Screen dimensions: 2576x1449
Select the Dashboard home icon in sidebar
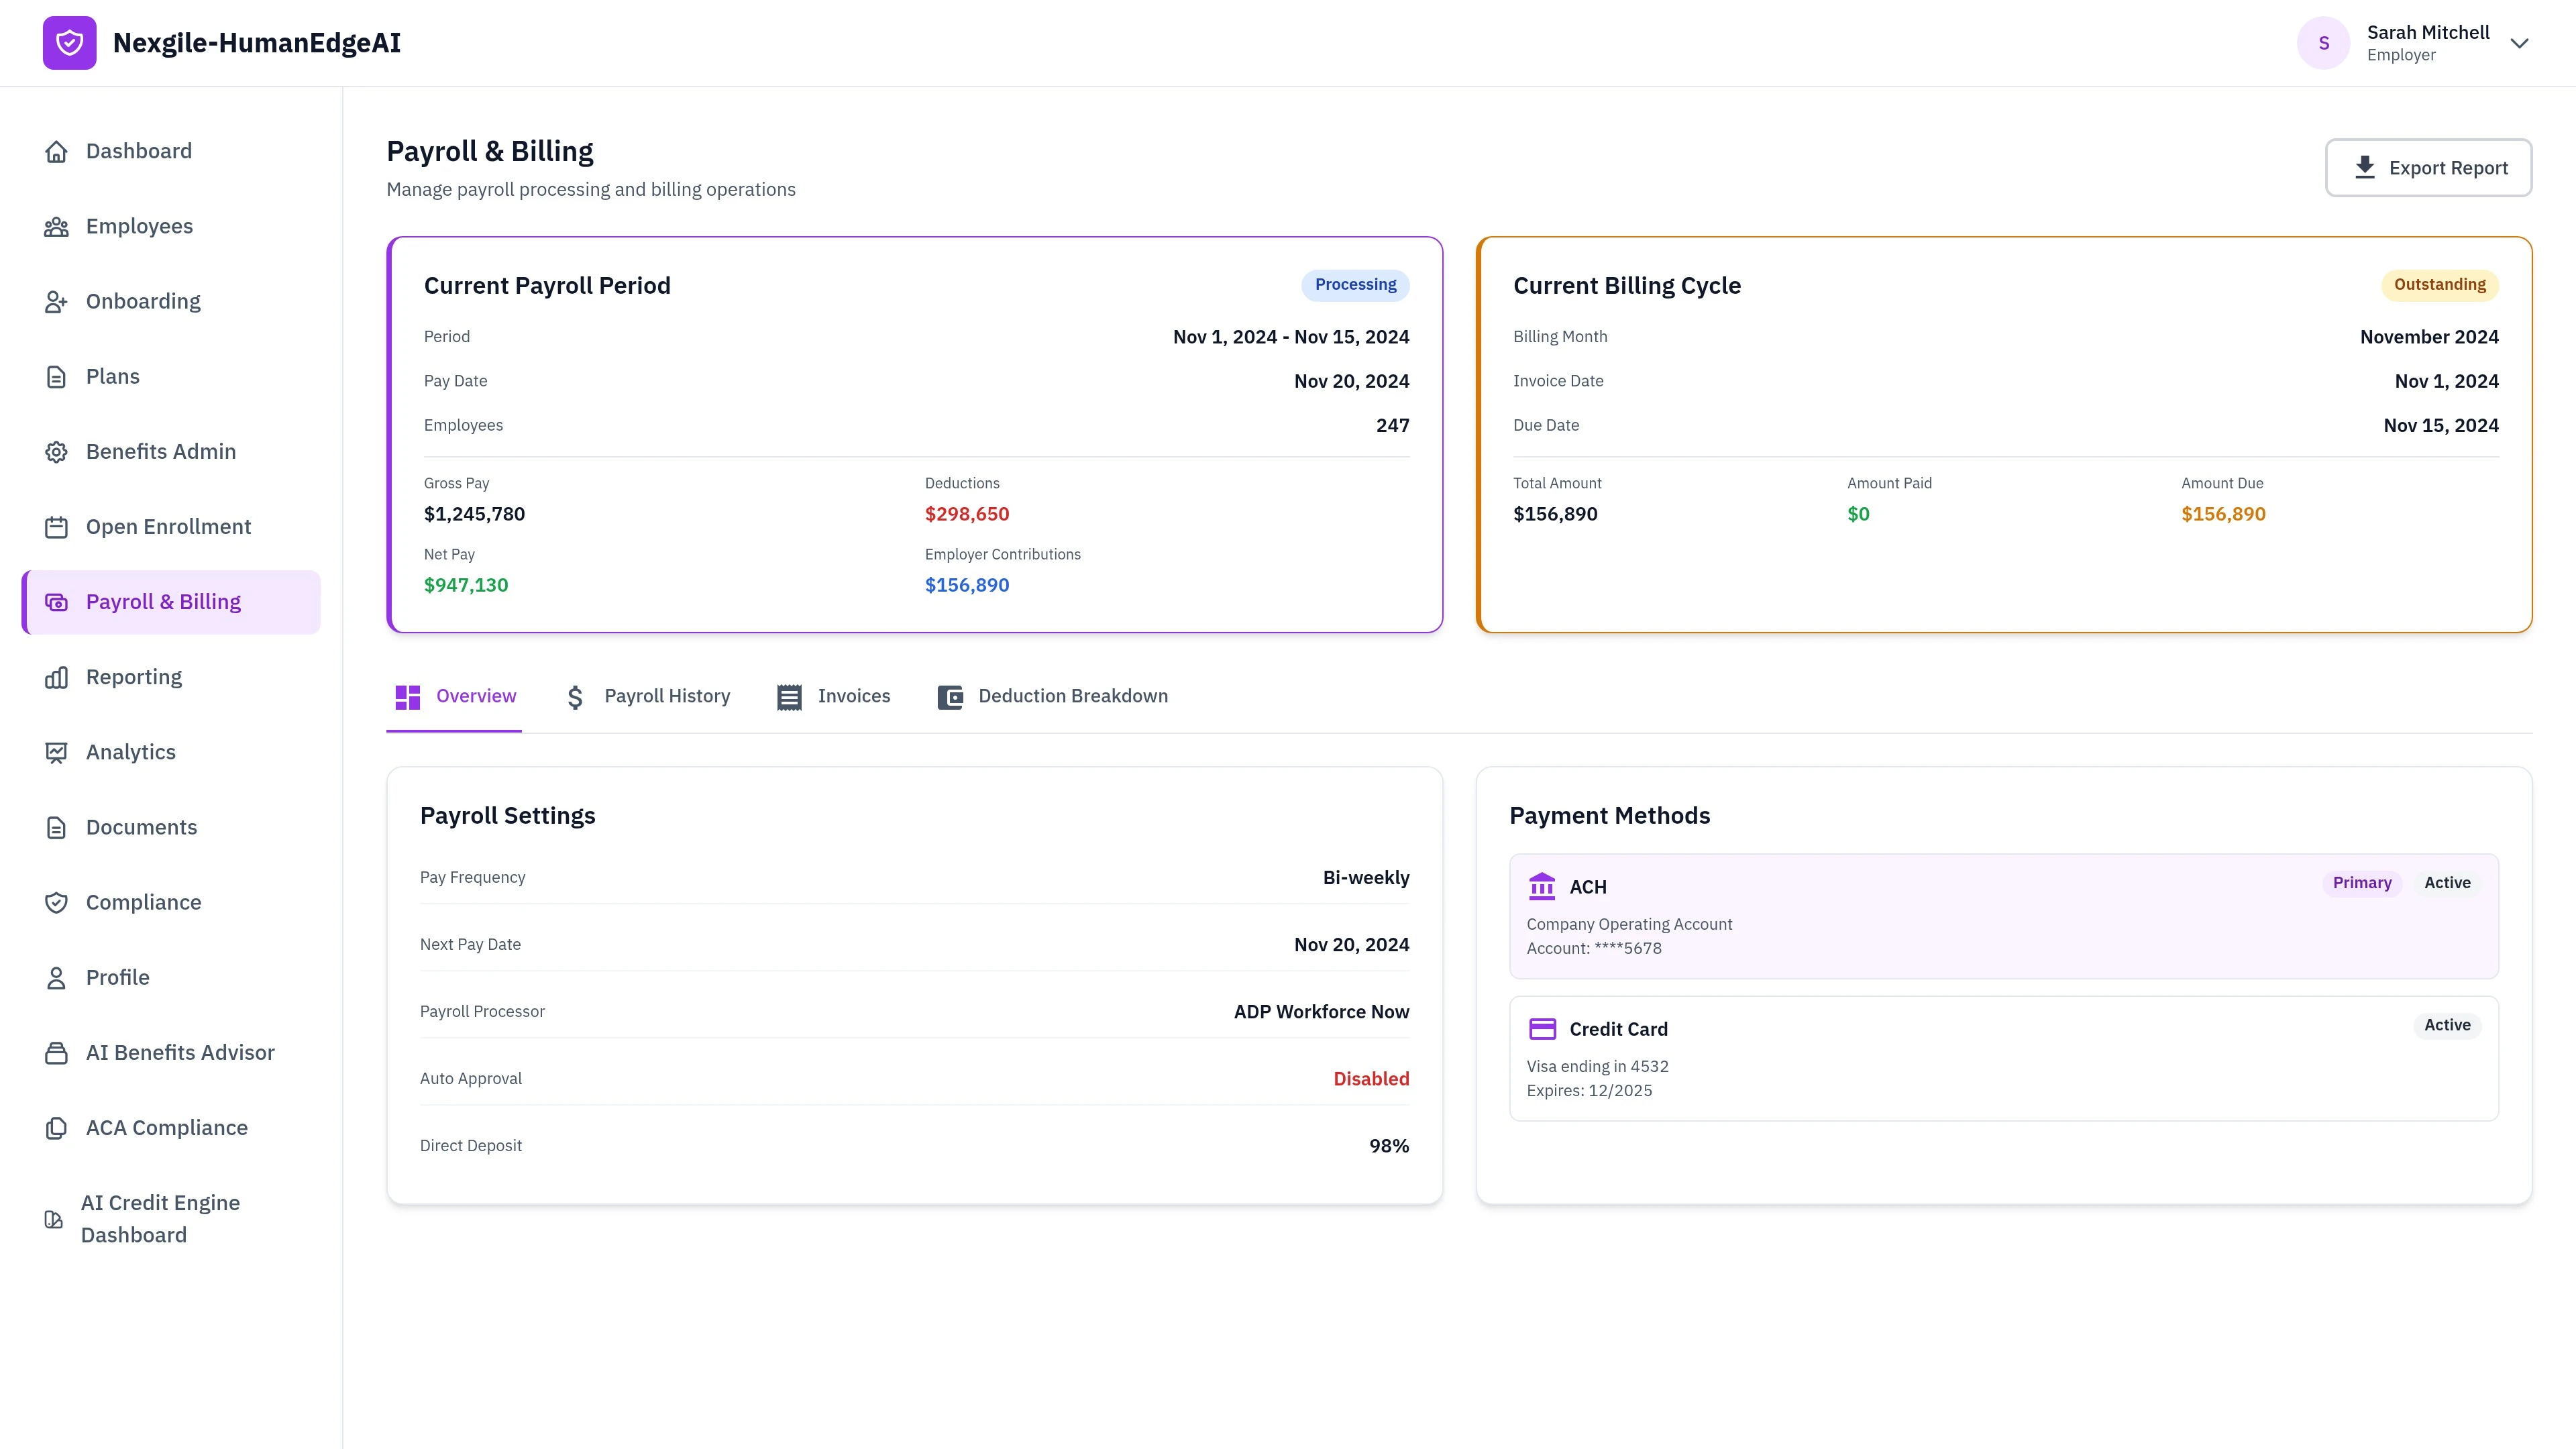[x=56, y=150]
